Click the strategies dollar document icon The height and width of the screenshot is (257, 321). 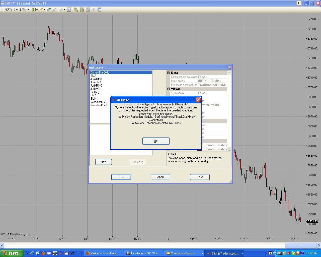[x=94, y=10]
